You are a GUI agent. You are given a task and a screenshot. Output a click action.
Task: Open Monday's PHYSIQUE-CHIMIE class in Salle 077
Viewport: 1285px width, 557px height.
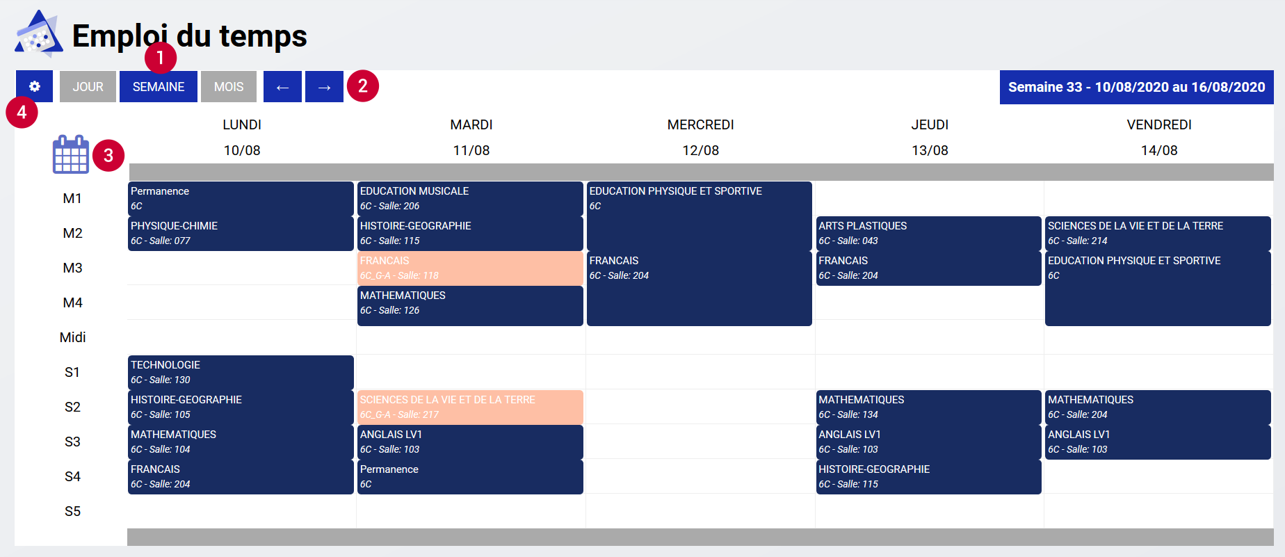click(x=241, y=233)
